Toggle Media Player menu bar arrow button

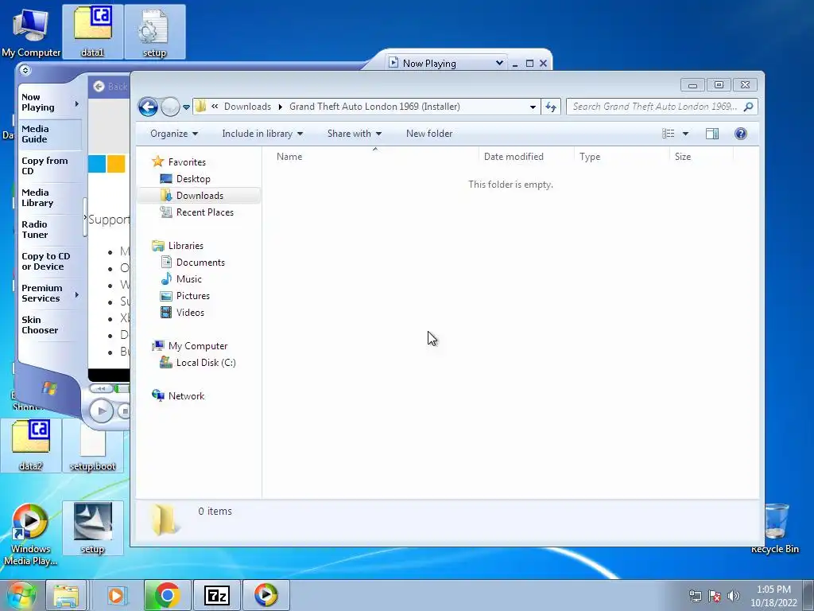(x=25, y=70)
